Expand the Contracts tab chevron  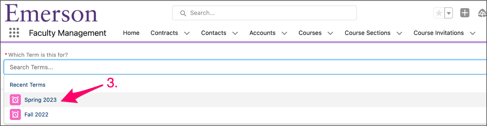click(x=187, y=33)
